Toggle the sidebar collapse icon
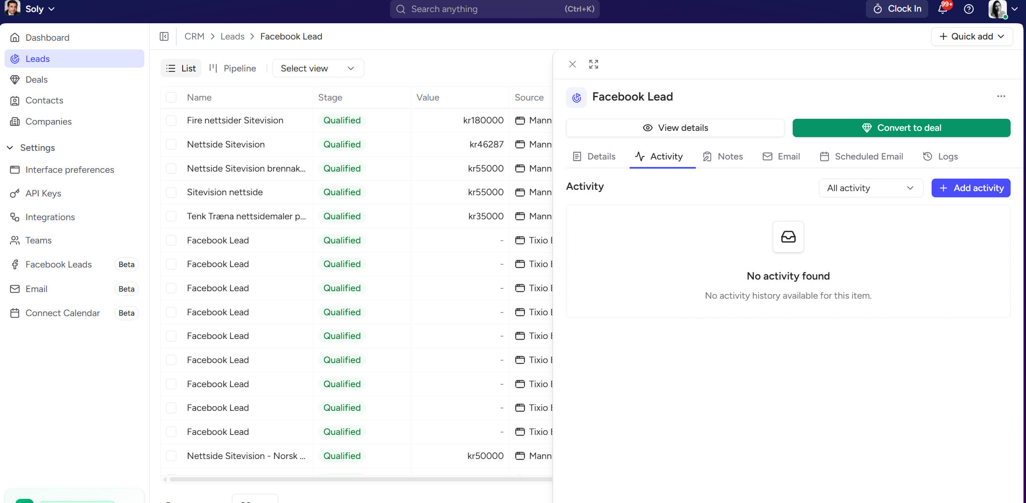Image resolution: width=1026 pixels, height=503 pixels. tap(164, 37)
